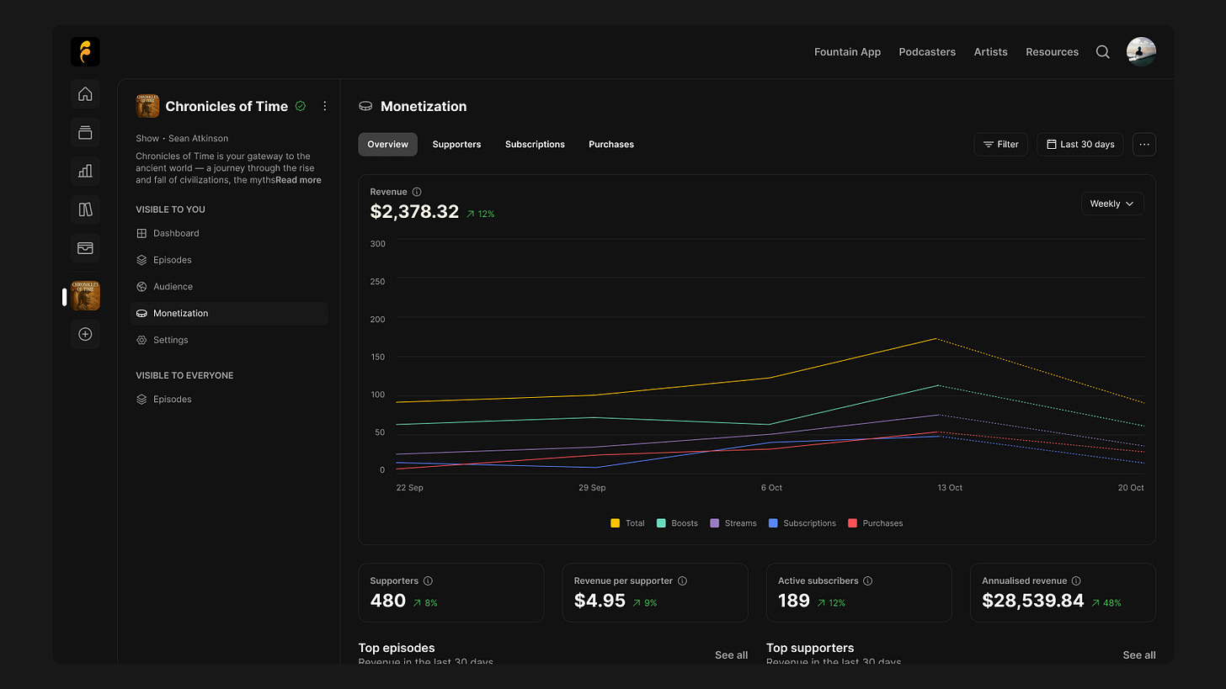Click Revenue info icon
1226x689 pixels.
[417, 192]
